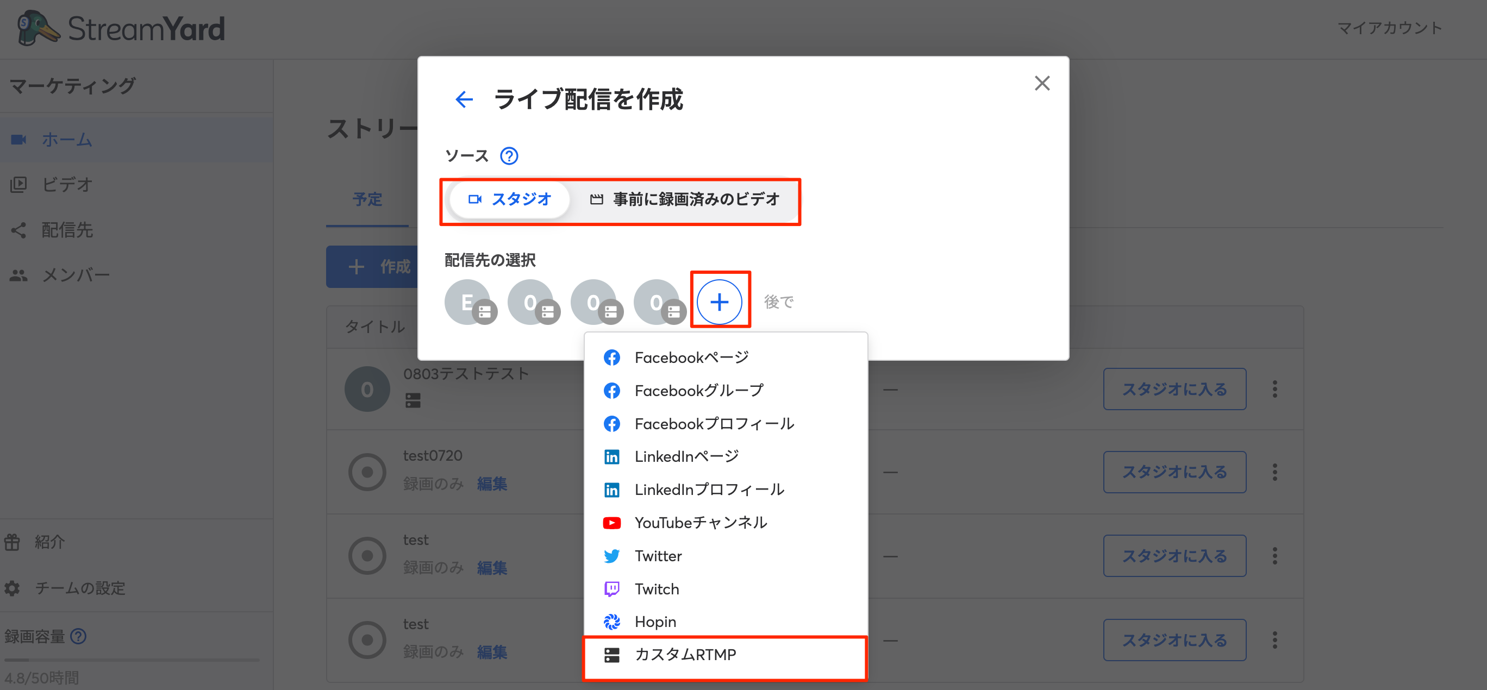Open メンバー in the sidebar
This screenshot has height=690, width=1487.
coord(136,275)
